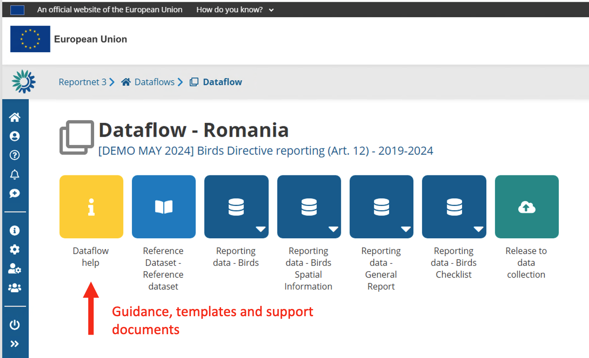Click the feedback chat bubble sidebar icon
Image resolution: width=589 pixels, height=358 pixels.
pyautogui.click(x=15, y=193)
